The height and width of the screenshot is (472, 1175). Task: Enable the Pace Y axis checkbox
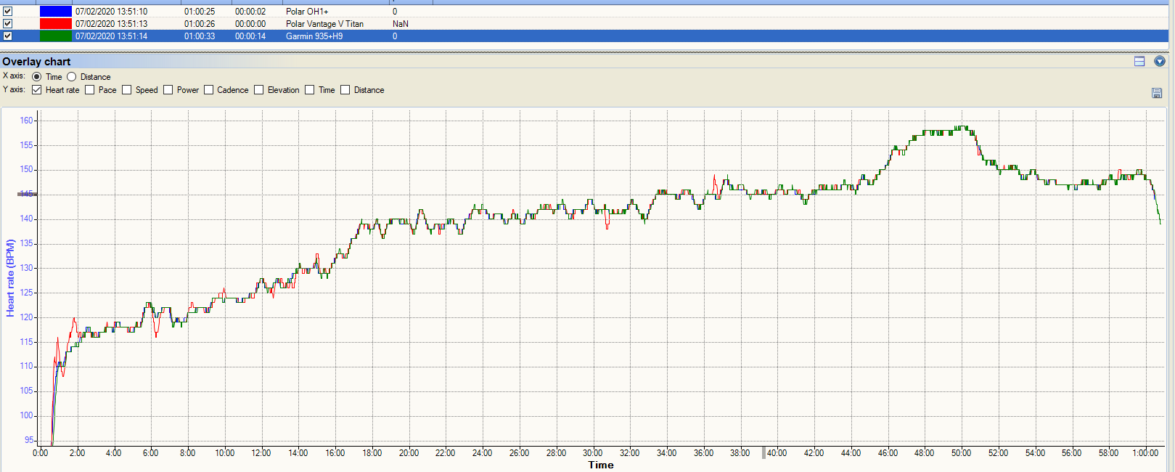[x=90, y=90]
